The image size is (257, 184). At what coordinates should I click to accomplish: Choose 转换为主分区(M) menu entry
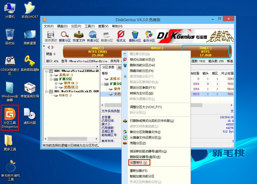point(156,93)
